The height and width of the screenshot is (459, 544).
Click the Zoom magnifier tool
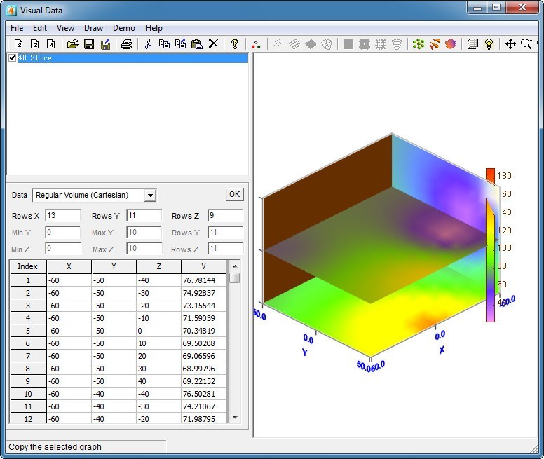click(526, 44)
